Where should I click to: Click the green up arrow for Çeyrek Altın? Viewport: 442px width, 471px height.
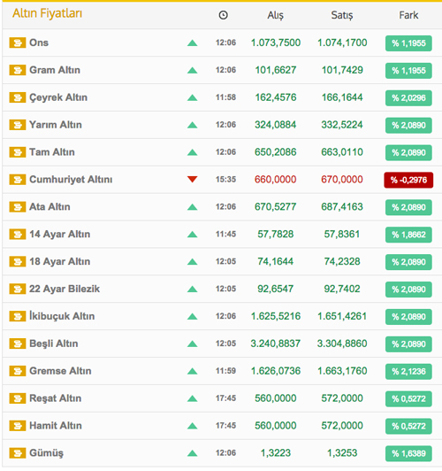click(x=192, y=97)
